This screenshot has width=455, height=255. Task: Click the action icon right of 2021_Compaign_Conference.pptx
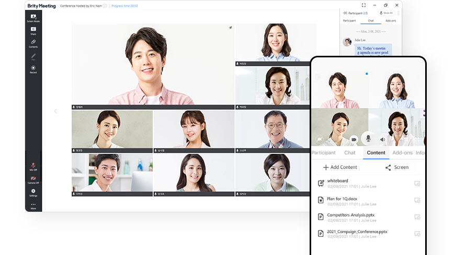click(417, 234)
